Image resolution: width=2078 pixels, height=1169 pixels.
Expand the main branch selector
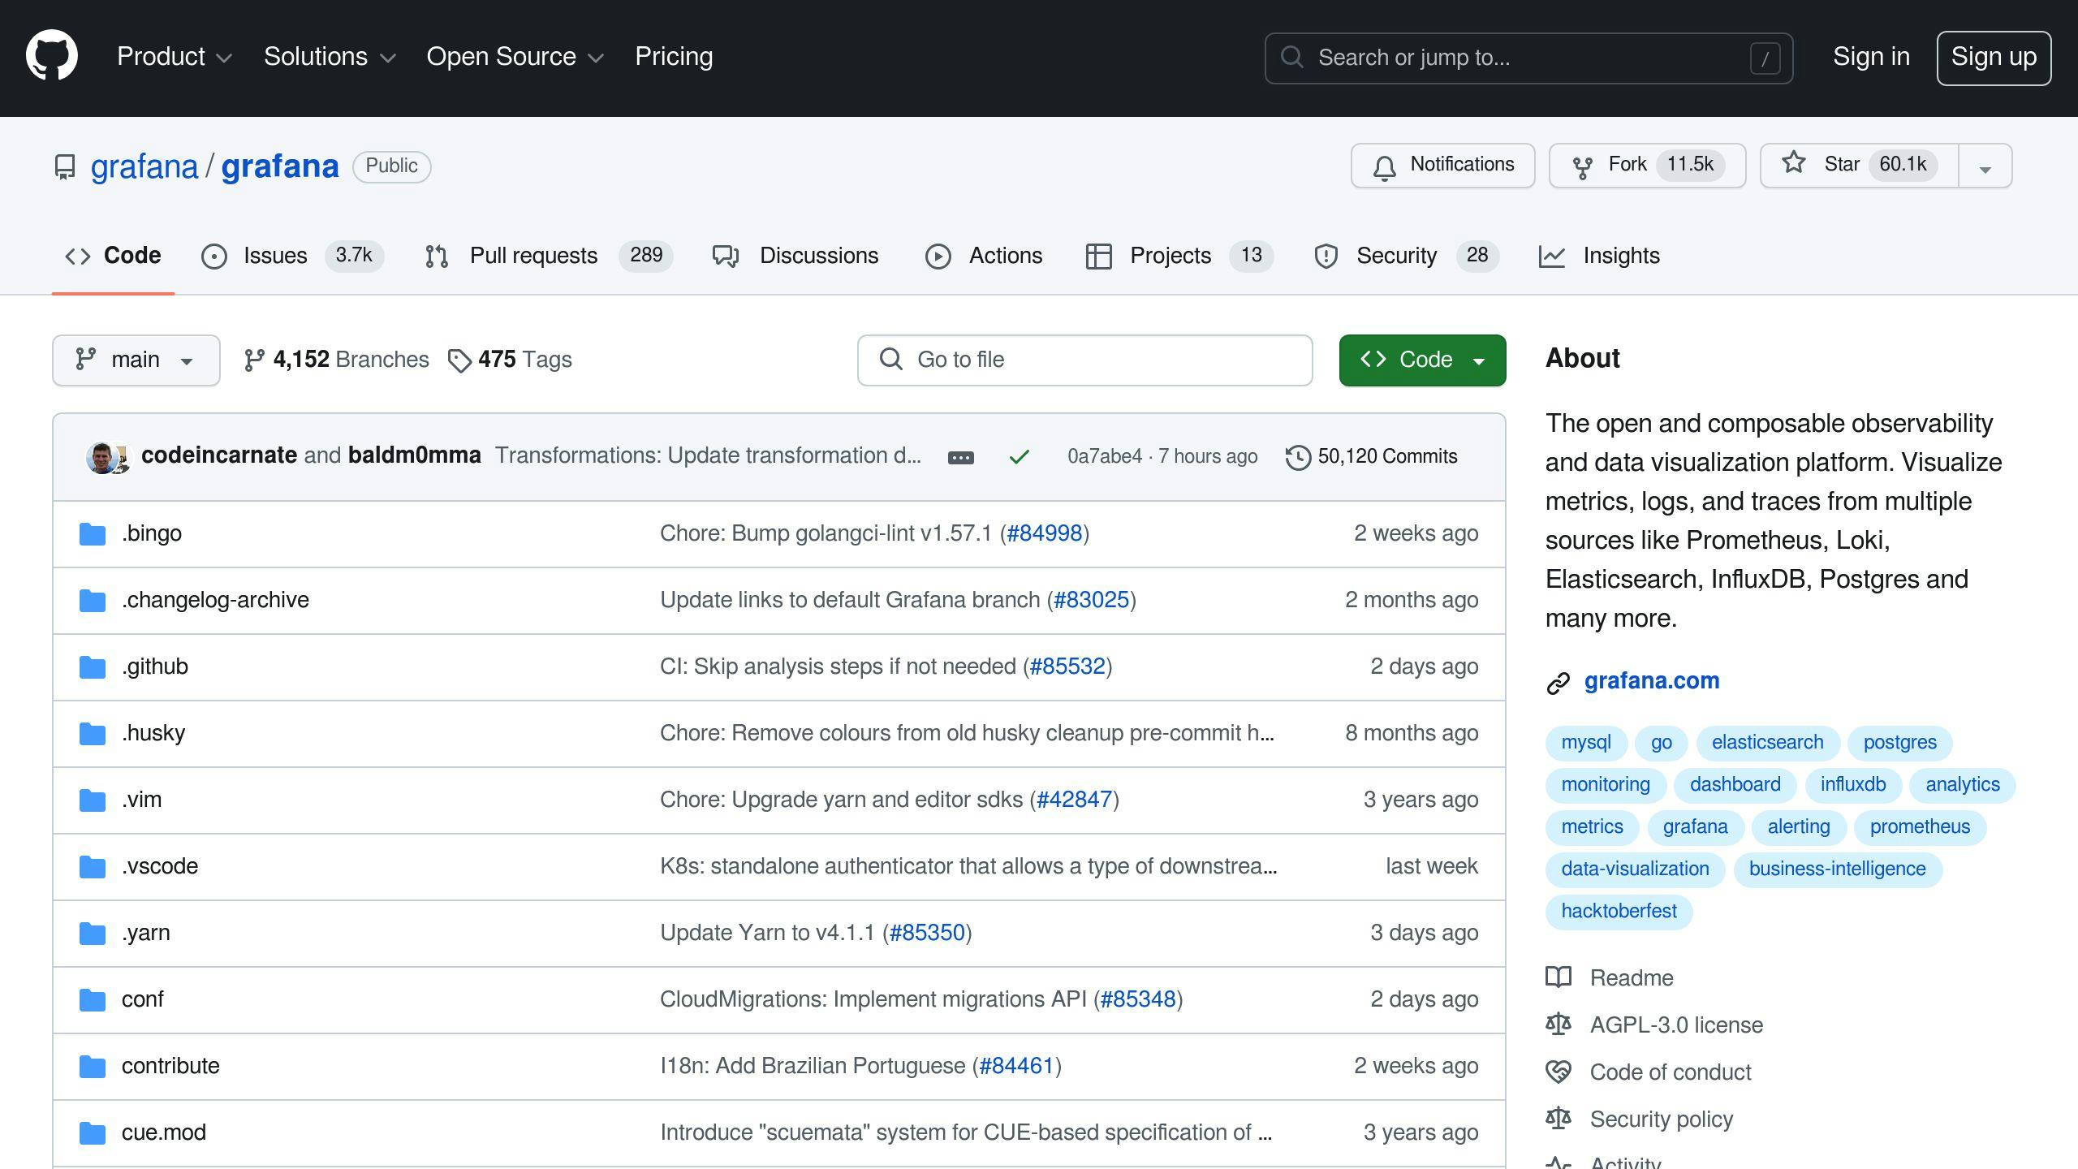(x=136, y=360)
